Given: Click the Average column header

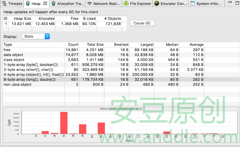Looking at the screenshot, I should coord(192,44).
